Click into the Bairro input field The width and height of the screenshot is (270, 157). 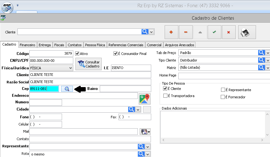pyautogui.click(x=125, y=89)
